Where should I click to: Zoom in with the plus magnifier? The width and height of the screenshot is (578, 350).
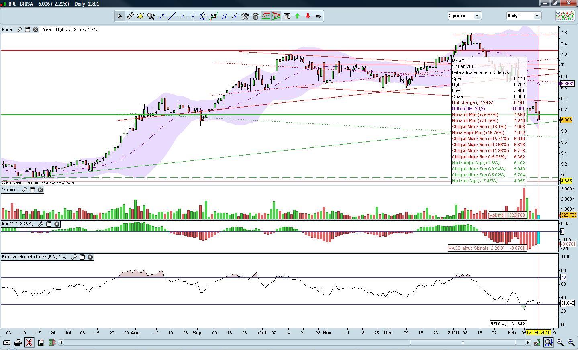tap(571, 342)
